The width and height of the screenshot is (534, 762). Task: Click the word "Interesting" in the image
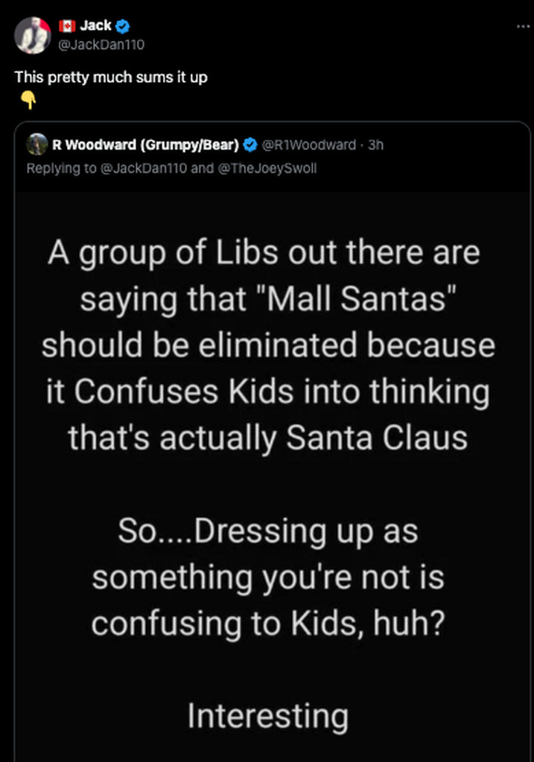(267, 717)
